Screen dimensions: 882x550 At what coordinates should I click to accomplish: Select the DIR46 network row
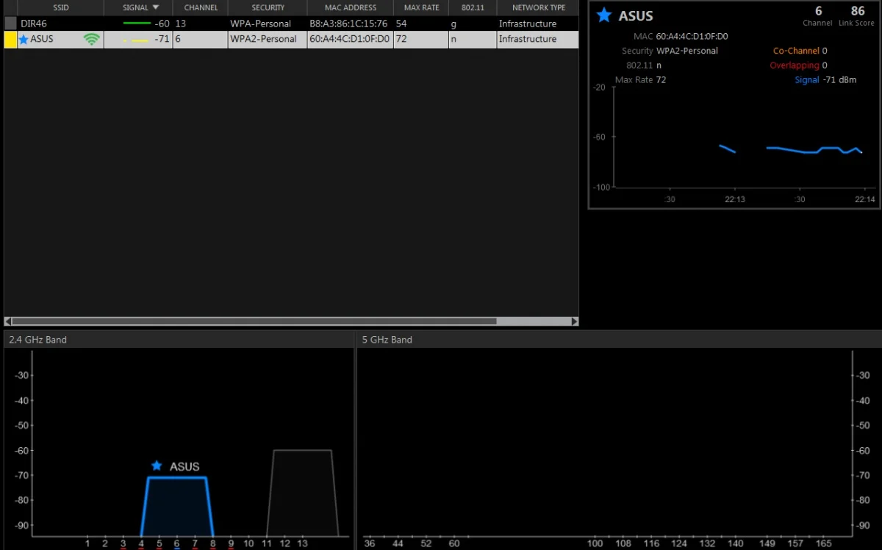coord(291,24)
